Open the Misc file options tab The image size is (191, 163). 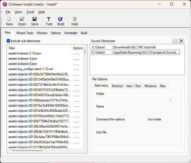point(163,86)
